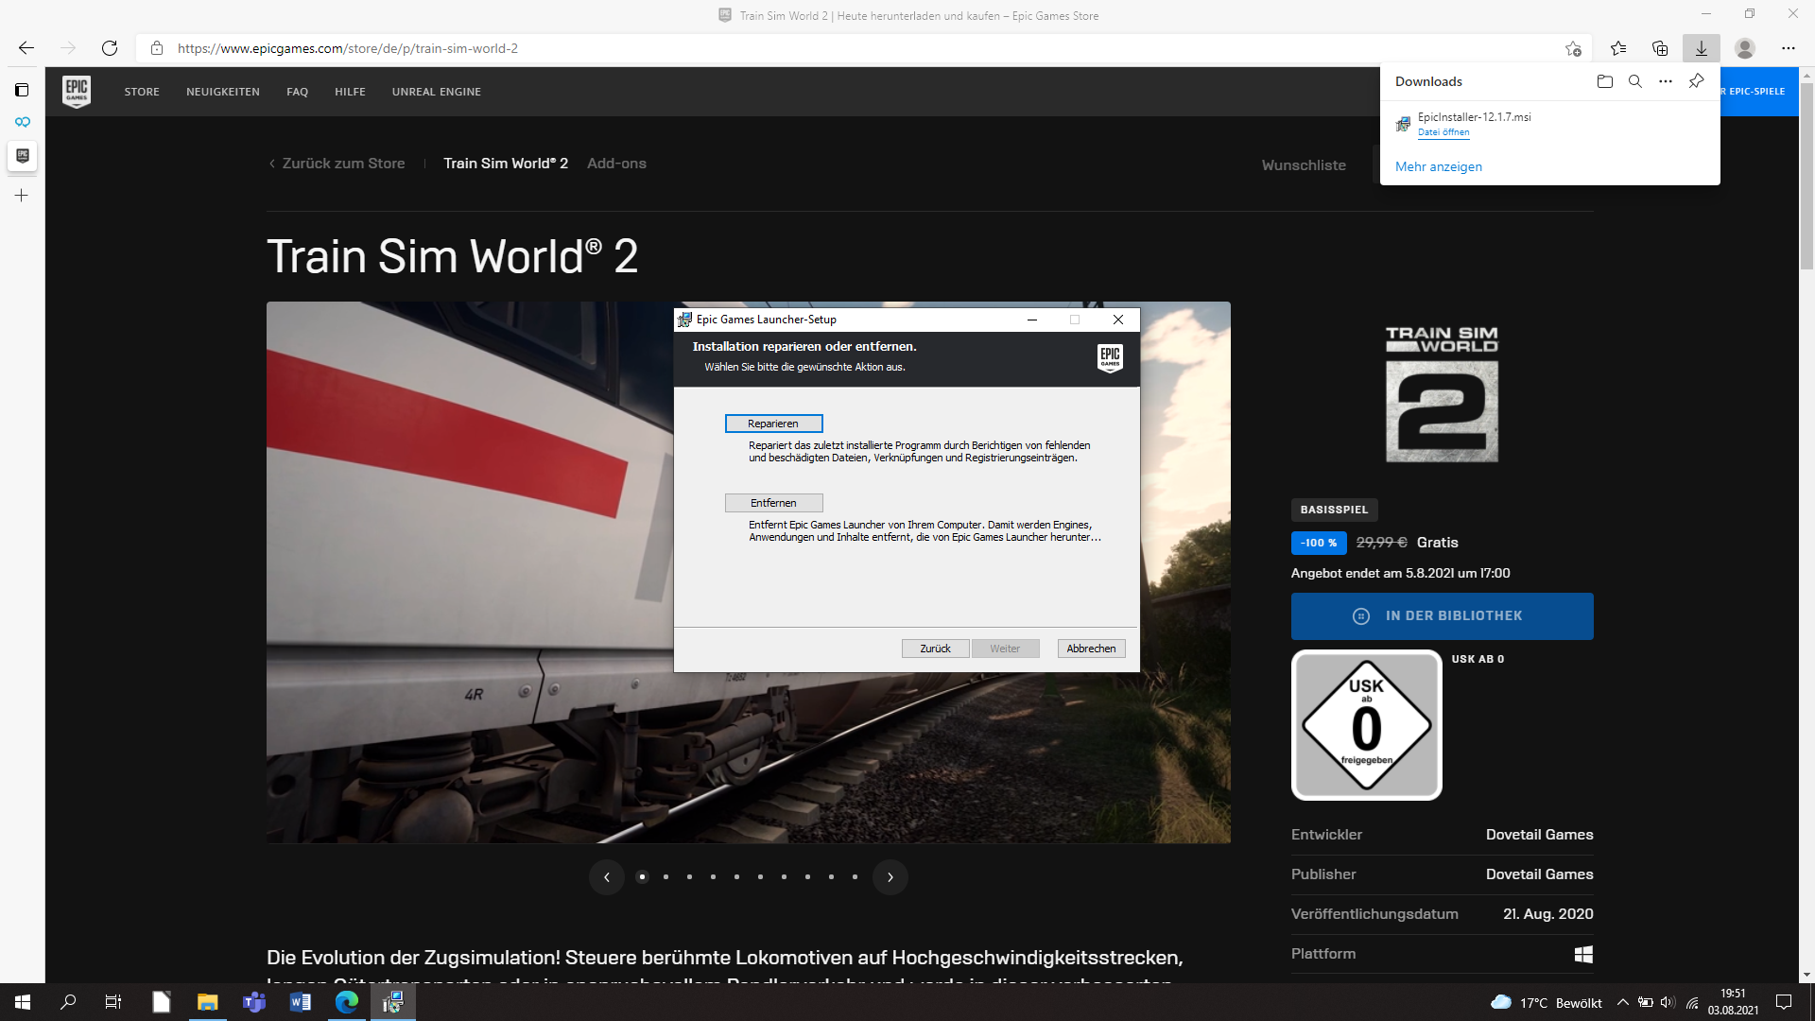Show hidden tray icons chevron
Image resolution: width=1815 pixels, height=1021 pixels.
click(1623, 1002)
